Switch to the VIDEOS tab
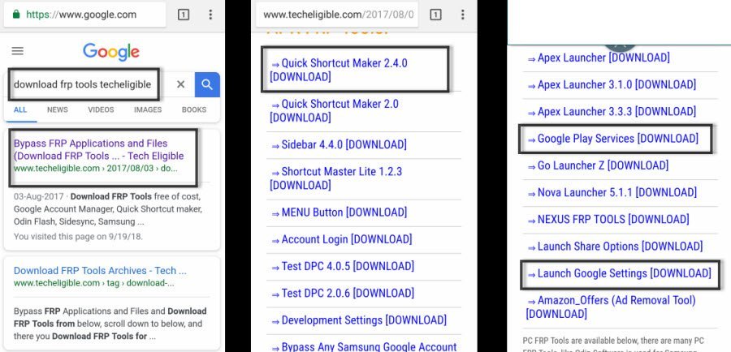This screenshot has width=731, height=352. point(102,109)
